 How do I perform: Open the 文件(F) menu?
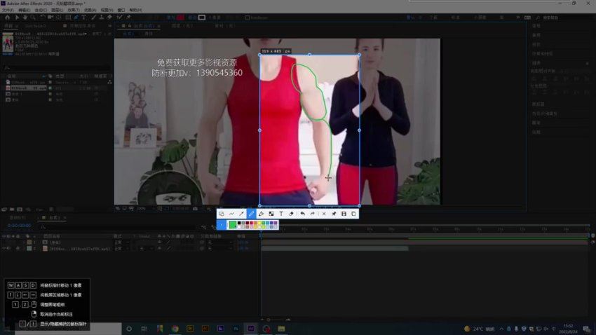8,10
